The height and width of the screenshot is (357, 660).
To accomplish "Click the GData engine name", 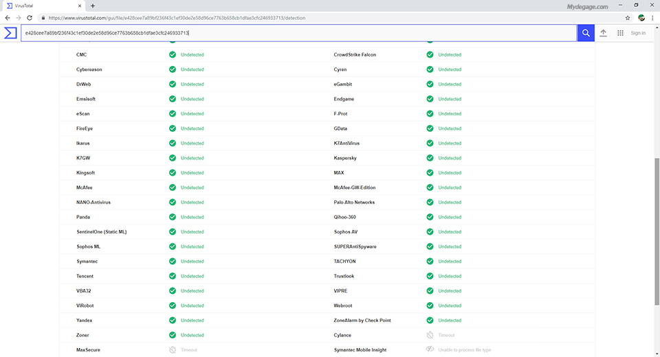I will (340, 128).
